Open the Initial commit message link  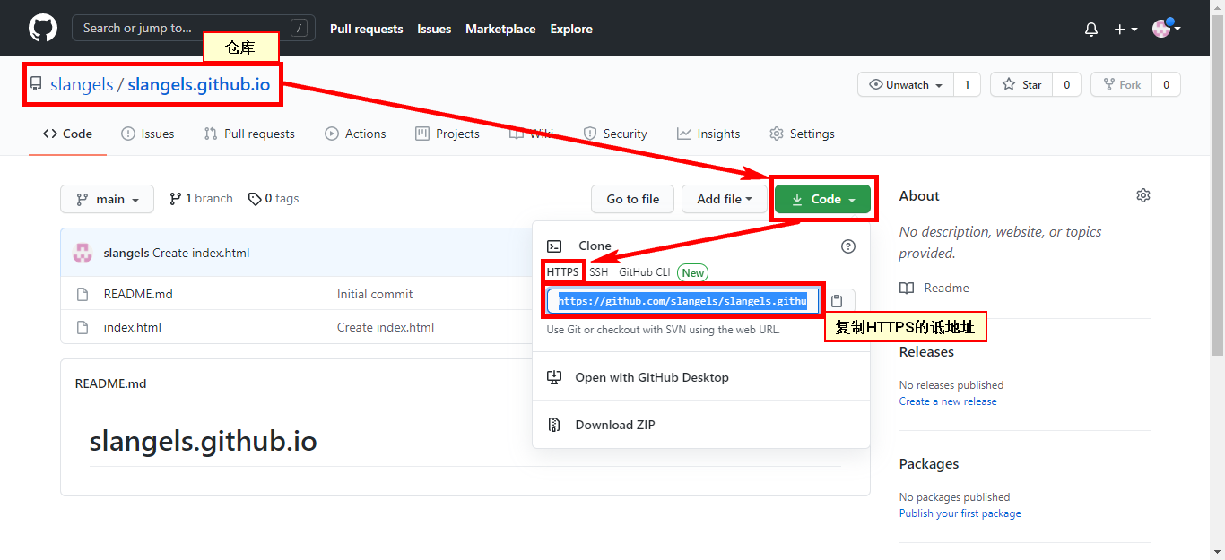point(375,294)
